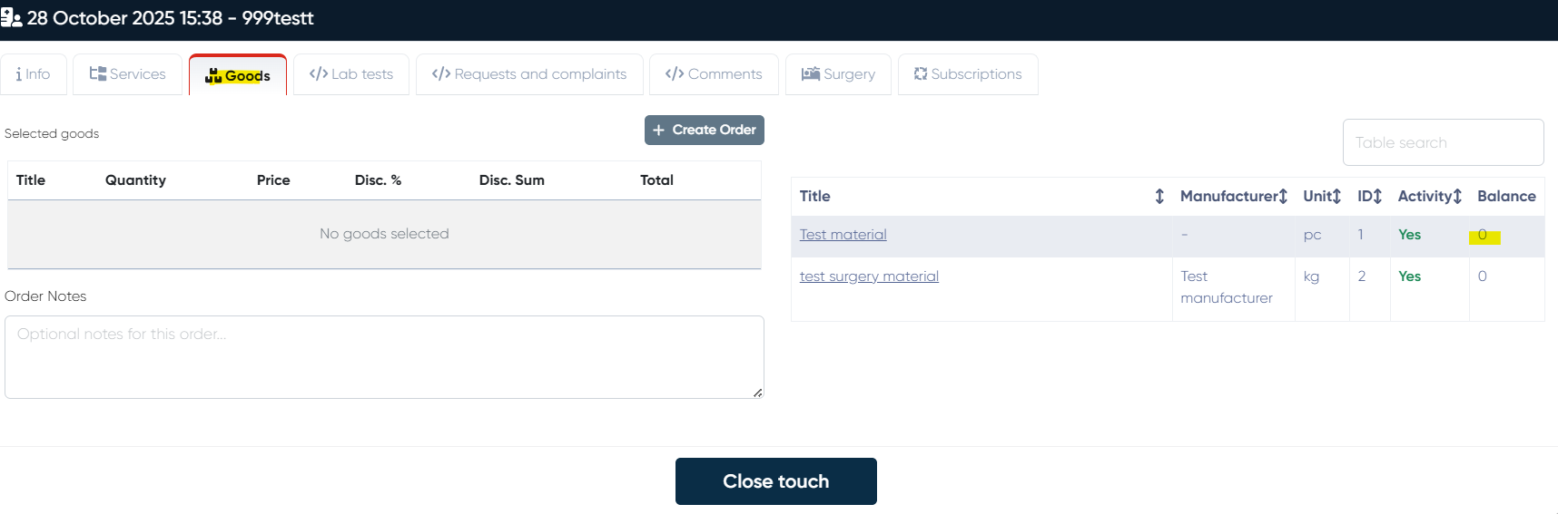Click into the Order Notes textarea
The image size is (1558, 514).
(x=384, y=357)
